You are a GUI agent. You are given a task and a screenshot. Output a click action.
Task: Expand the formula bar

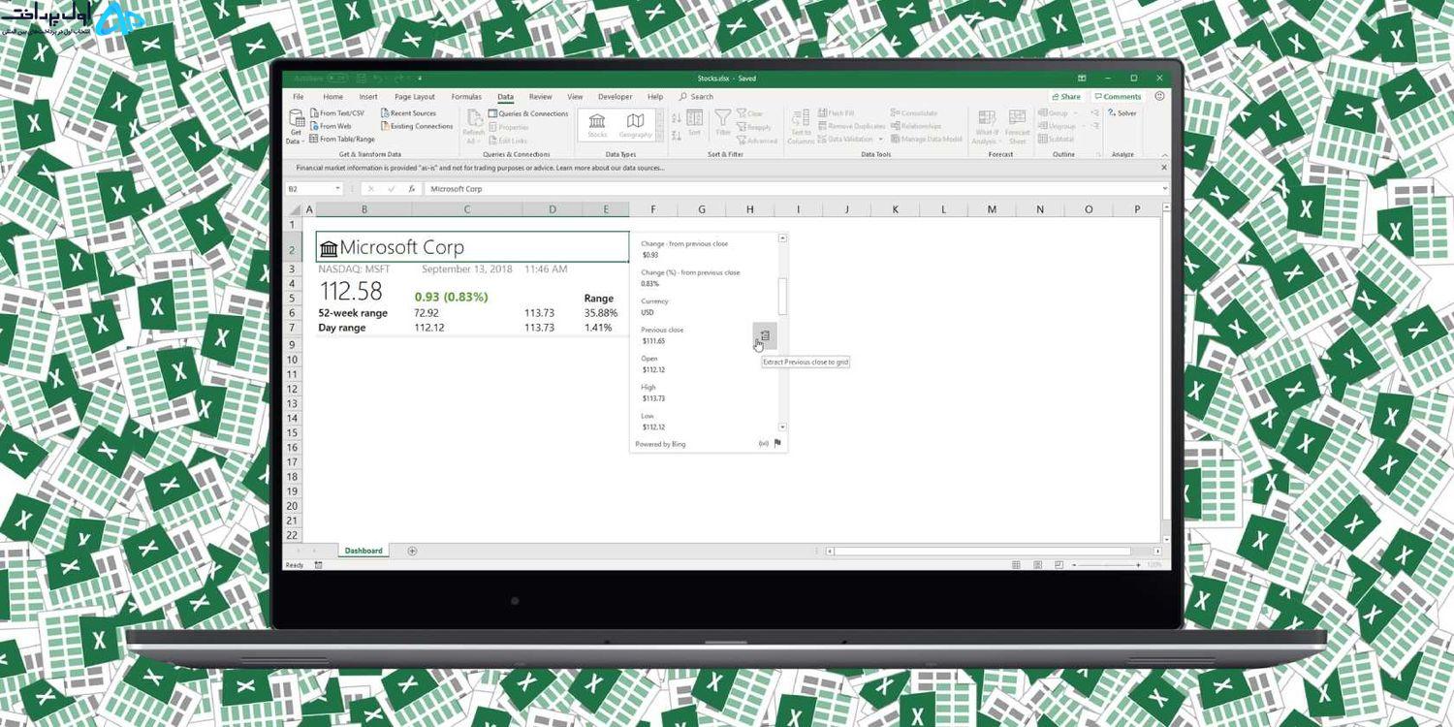click(1164, 189)
